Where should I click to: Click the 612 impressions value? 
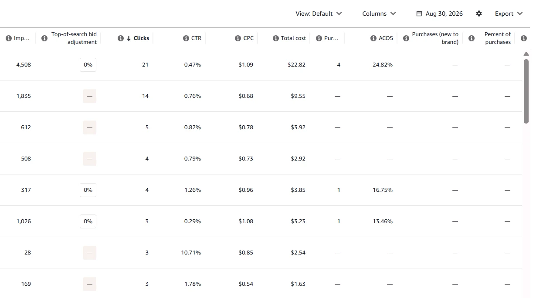point(26,127)
